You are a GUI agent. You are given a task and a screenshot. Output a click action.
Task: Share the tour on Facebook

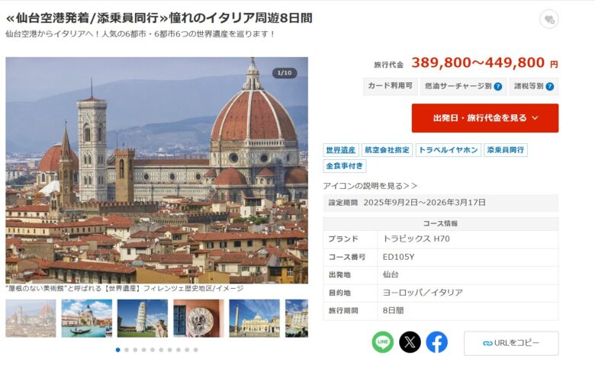(x=437, y=342)
